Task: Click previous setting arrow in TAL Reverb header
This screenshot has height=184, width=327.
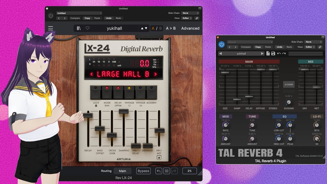Action: [230, 47]
